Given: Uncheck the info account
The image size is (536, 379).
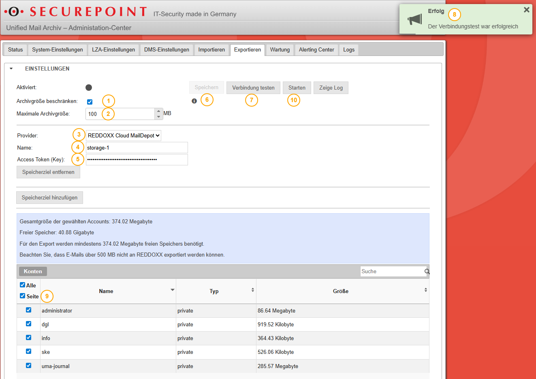Looking at the screenshot, I should pyautogui.click(x=28, y=338).
